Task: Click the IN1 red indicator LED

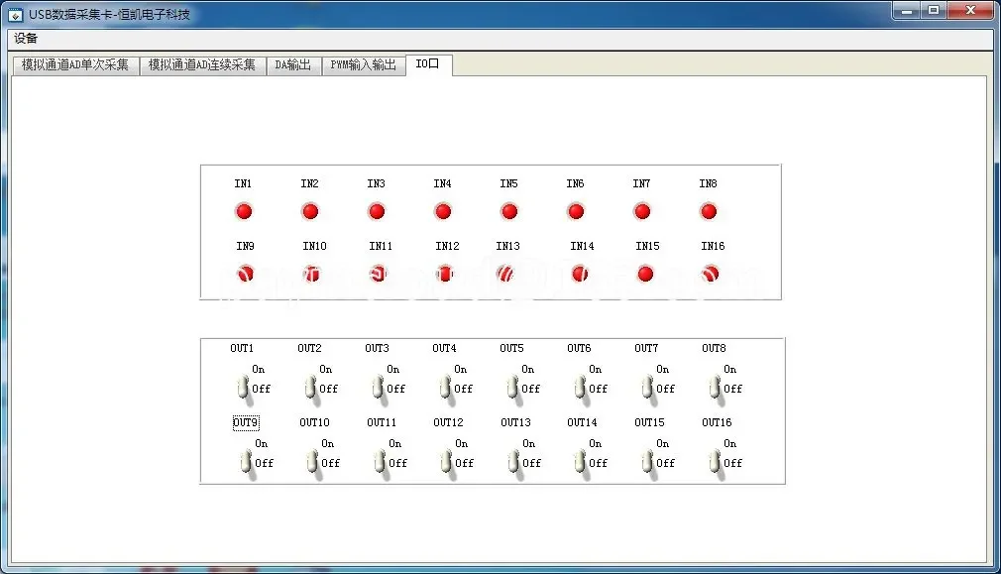Action: click(244, 211)
